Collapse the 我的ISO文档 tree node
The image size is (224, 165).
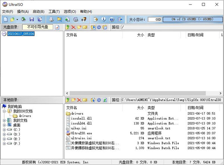click(4, 111)
